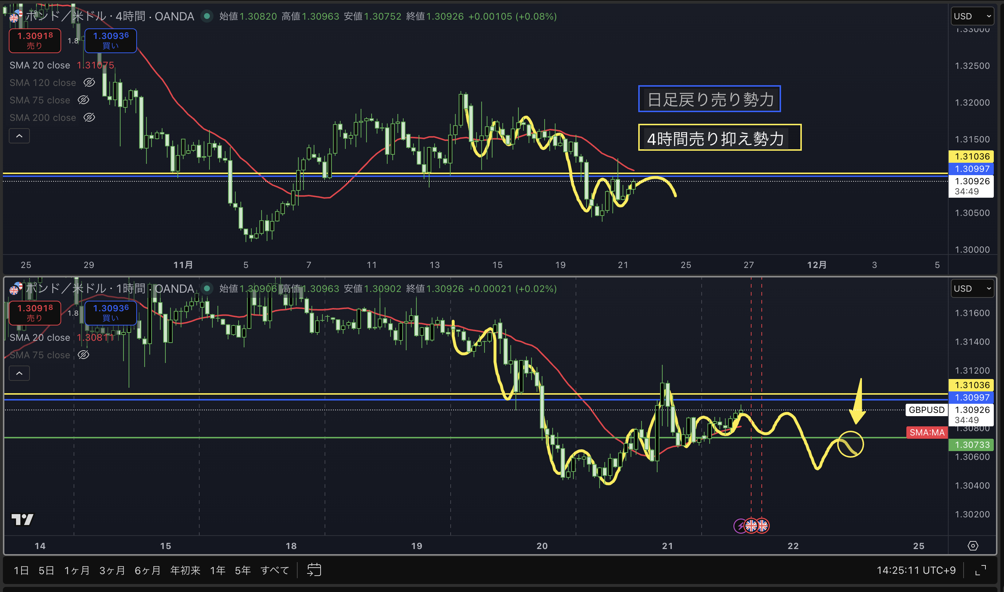
Task: Click the go-to-date calendar icon
Action: tap(314, 570)
